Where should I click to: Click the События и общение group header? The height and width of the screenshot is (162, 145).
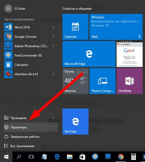77,9
